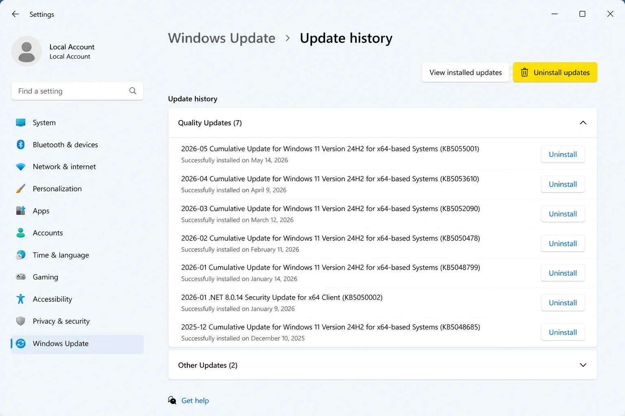Click the 2026-01 .NET 8.0.14 Security Update title

[282, 297]
